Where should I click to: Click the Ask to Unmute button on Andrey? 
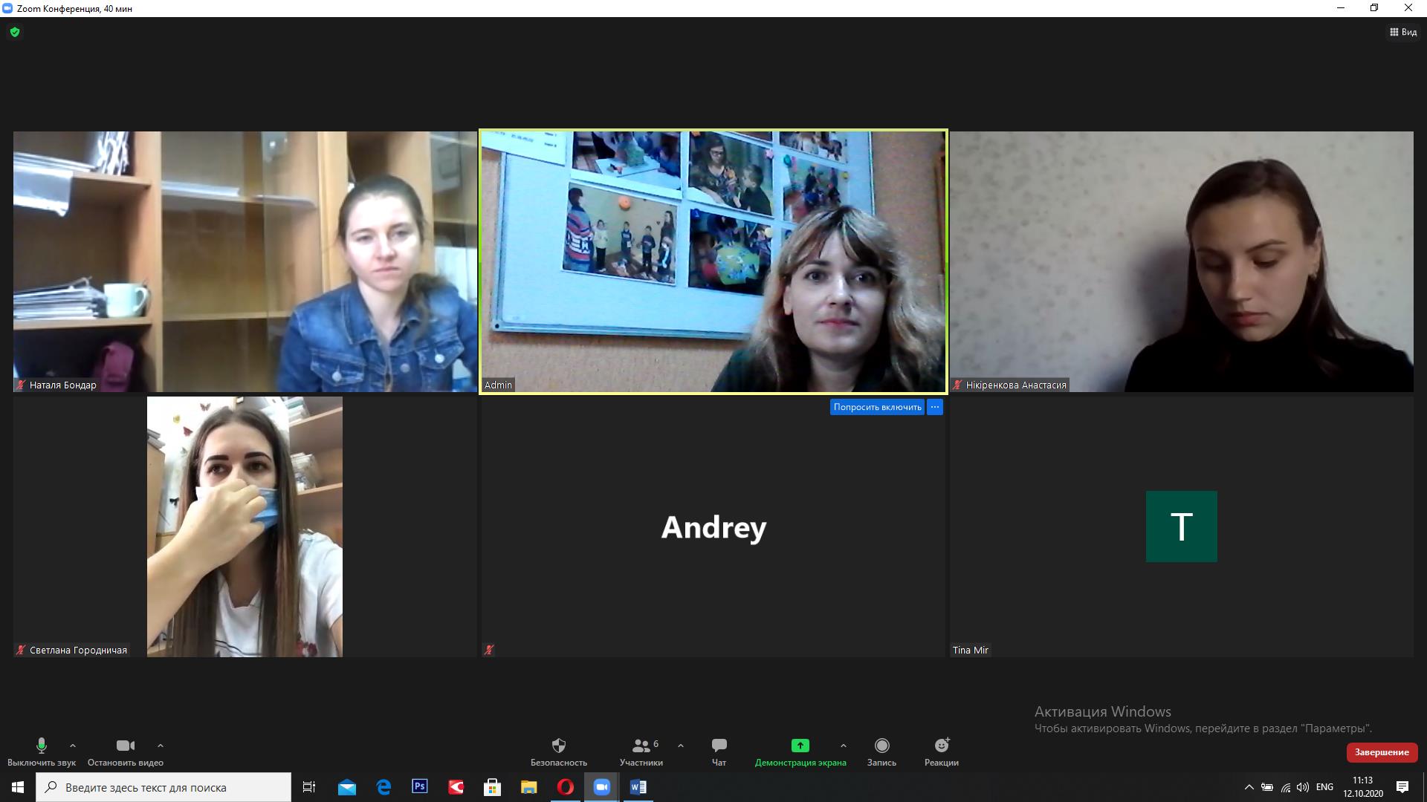click(x=877, y=407)
